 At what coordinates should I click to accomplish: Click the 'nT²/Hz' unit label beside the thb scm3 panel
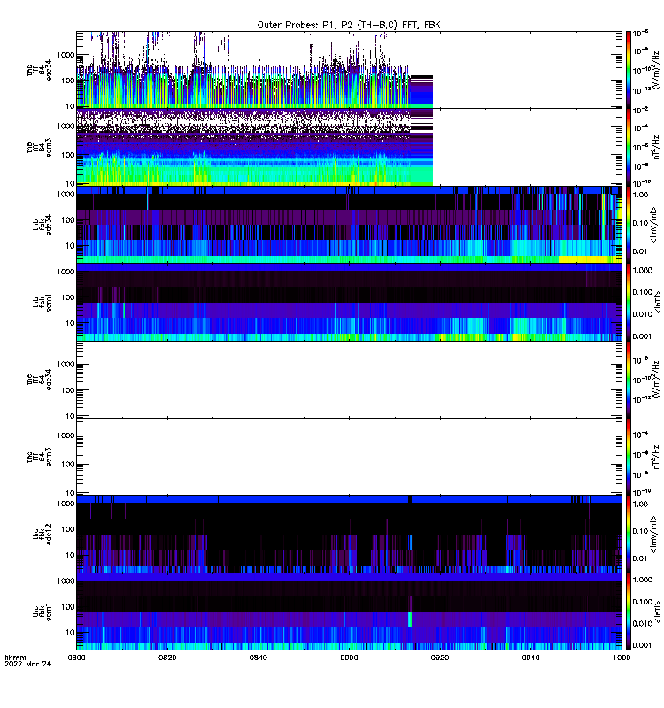[x=656, y=147]
